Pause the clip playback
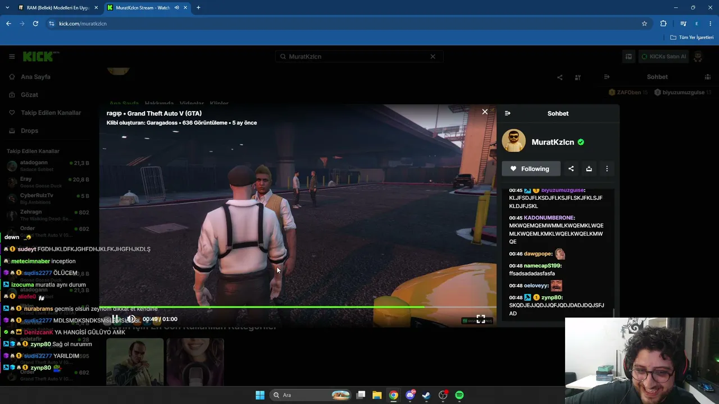This screenshot has width=719, height=404. click(x=115, y=319)
